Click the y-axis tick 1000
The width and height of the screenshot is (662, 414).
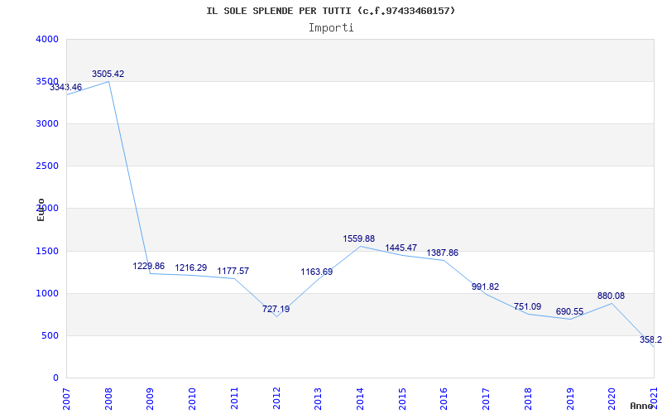[47, 294]
